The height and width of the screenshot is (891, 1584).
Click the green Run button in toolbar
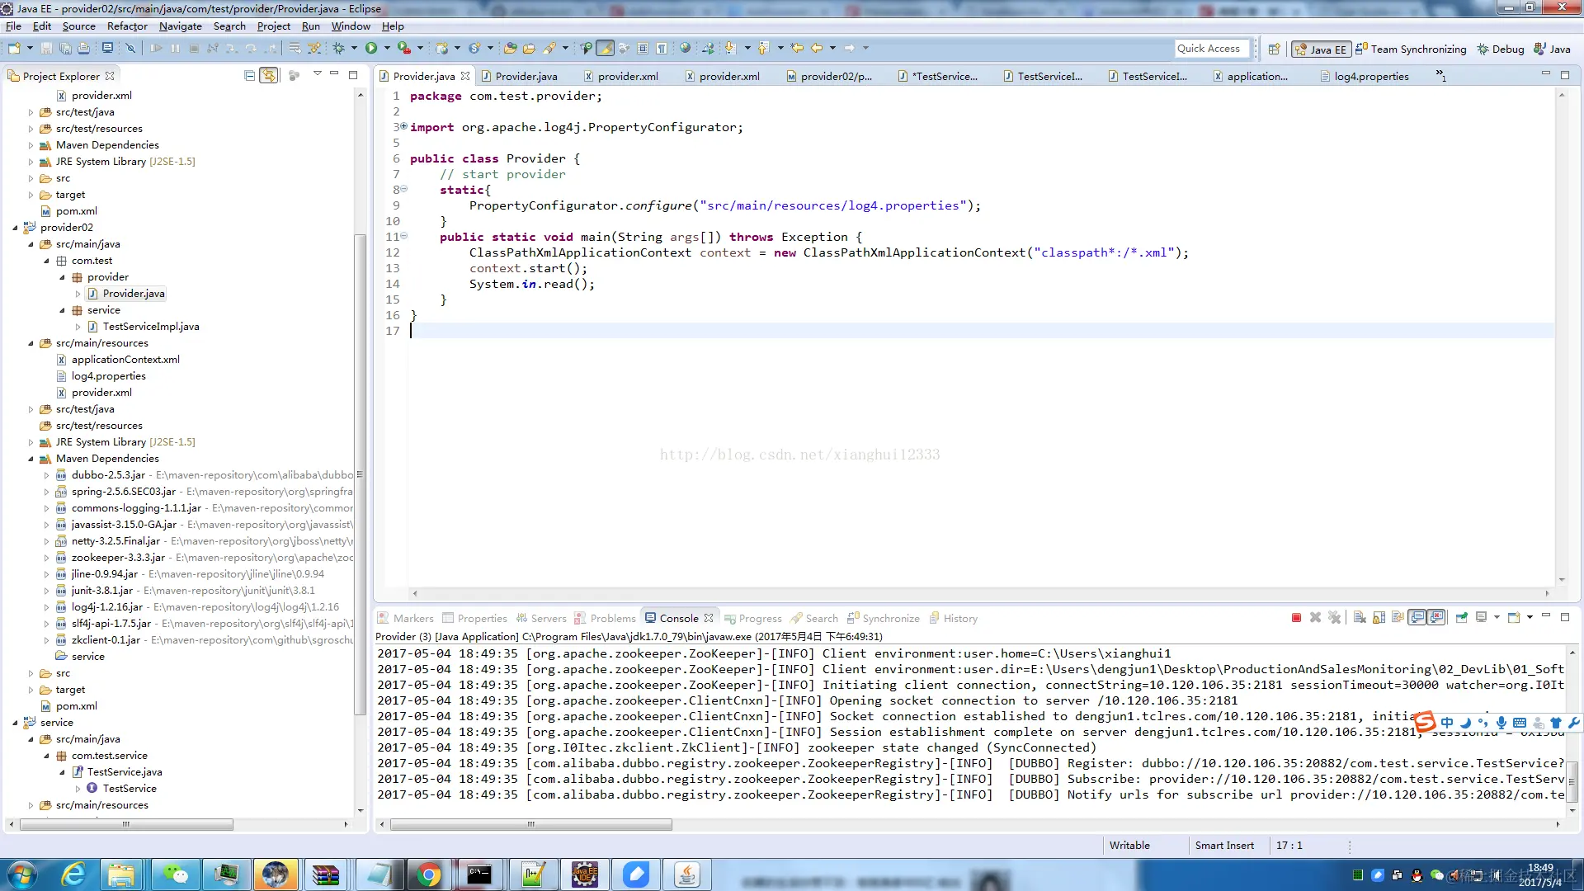tap(371, 48)
